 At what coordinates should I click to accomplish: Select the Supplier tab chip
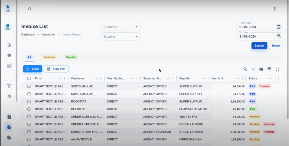71,57
